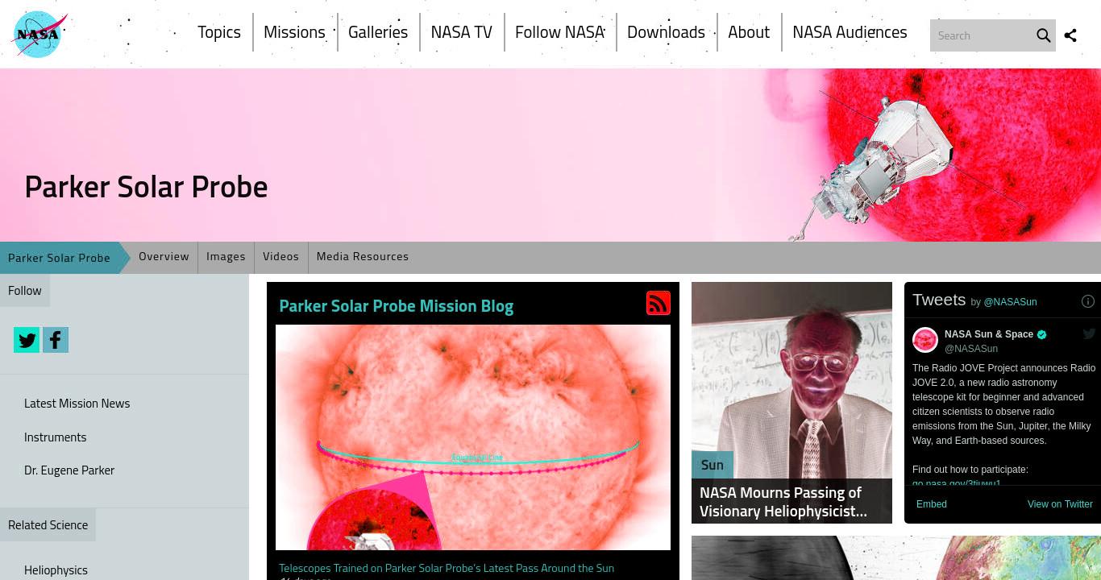
Task: Open the go.nasa.gov link in tweet
Action: point(957,483)
